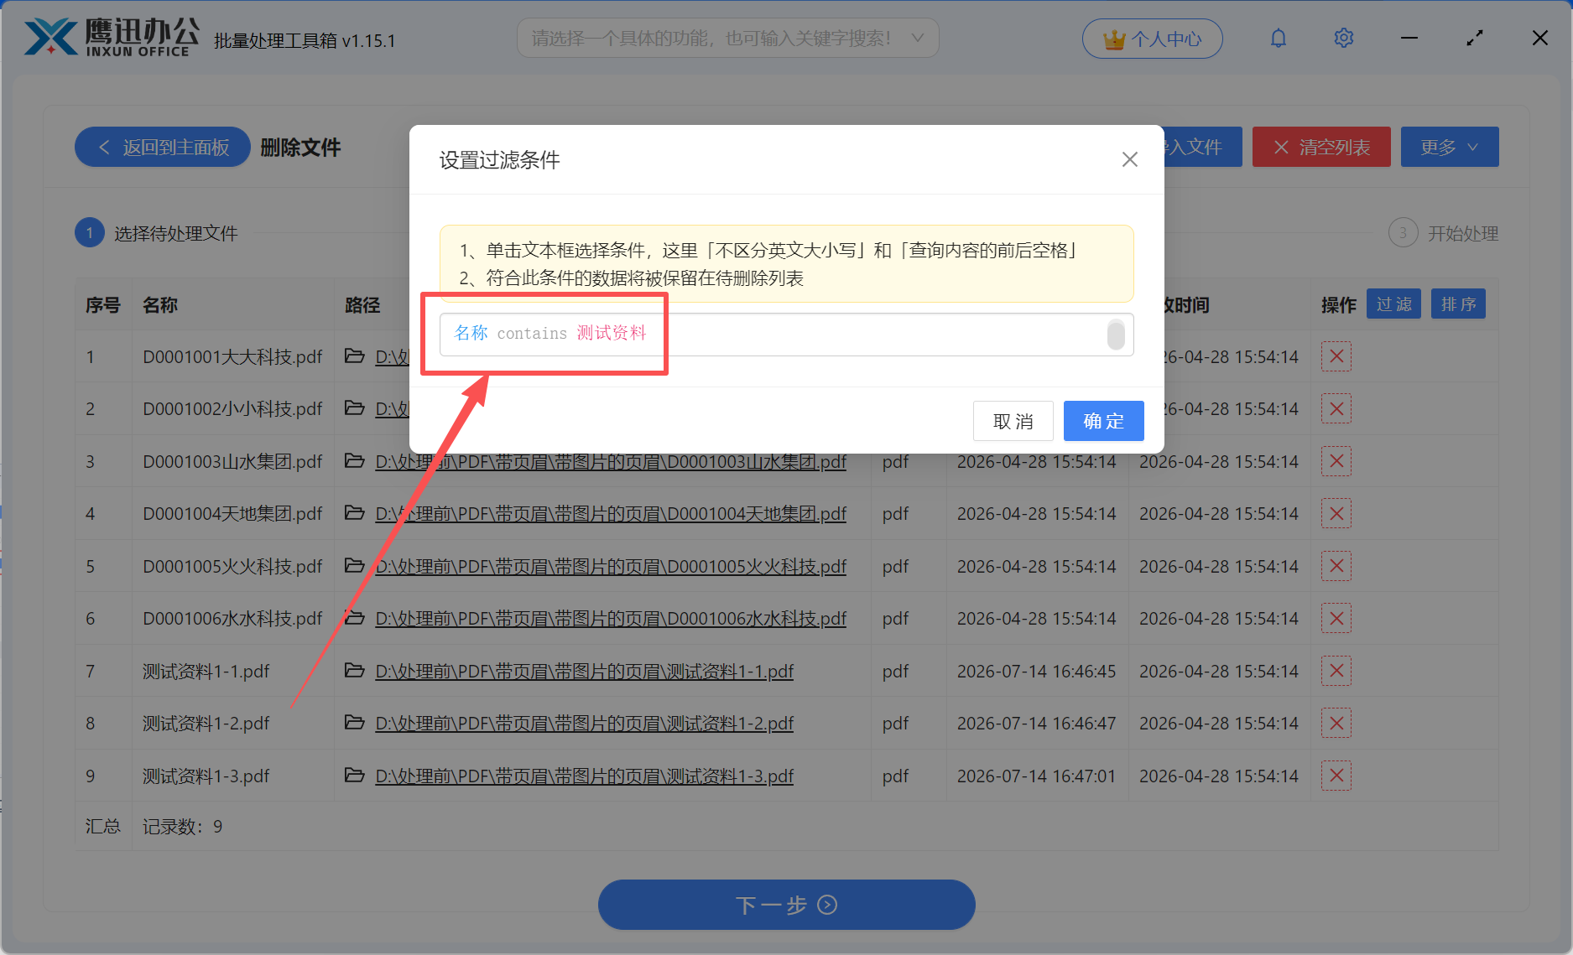Open folder icon for 测试资料1-1.pdf
Viewport: 1573px width, 955px height.
[355, 671]
